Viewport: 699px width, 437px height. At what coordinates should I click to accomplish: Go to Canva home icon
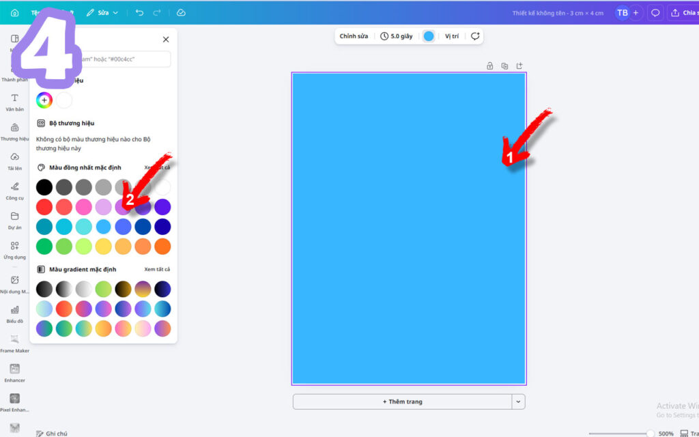[x=15, y=13]
